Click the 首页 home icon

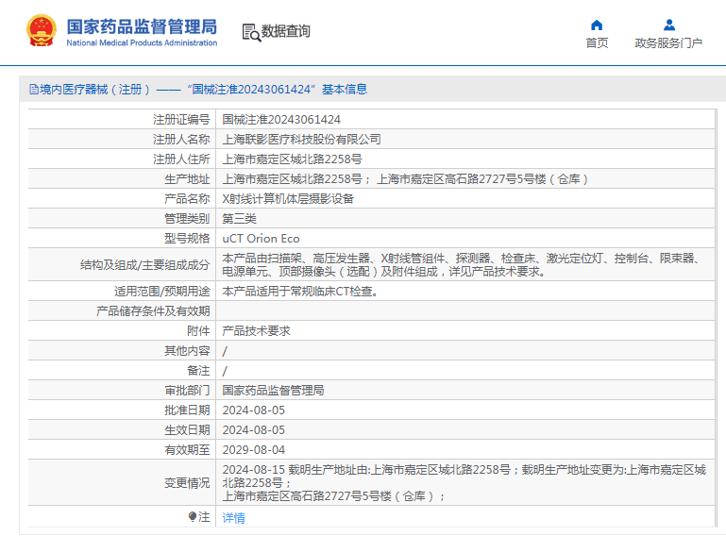point(597,25)
